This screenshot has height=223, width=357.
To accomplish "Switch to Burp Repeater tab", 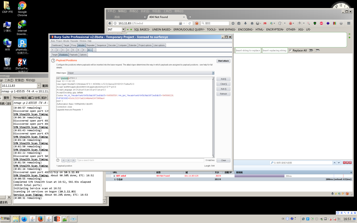I will coord(91,45).
